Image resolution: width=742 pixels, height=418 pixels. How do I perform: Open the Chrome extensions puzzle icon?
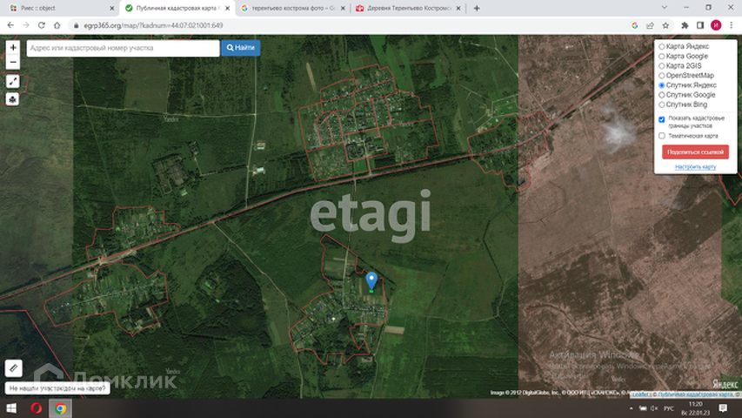(x=685, y=25)
